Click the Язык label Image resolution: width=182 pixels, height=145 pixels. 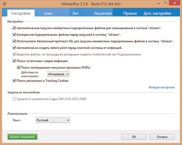[x=17, y=120]
